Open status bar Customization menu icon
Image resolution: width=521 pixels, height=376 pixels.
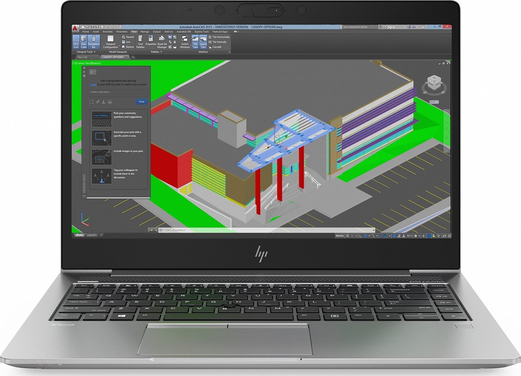point(450,236)
